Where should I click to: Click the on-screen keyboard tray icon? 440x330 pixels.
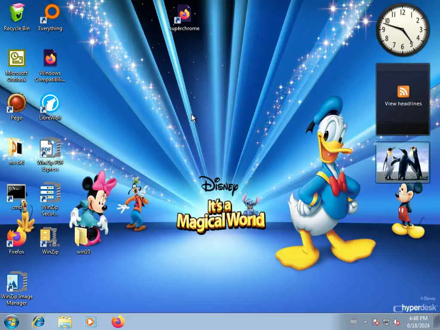click(354, 321)
